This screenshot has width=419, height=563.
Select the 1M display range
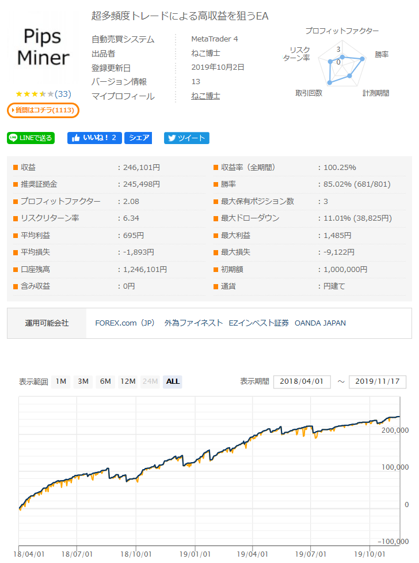(x=61, y=381)
